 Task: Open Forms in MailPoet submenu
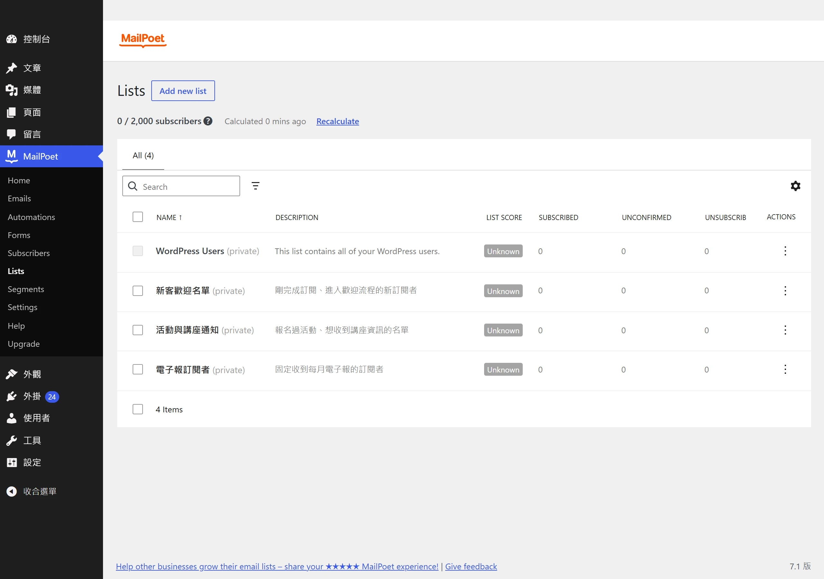19,235
